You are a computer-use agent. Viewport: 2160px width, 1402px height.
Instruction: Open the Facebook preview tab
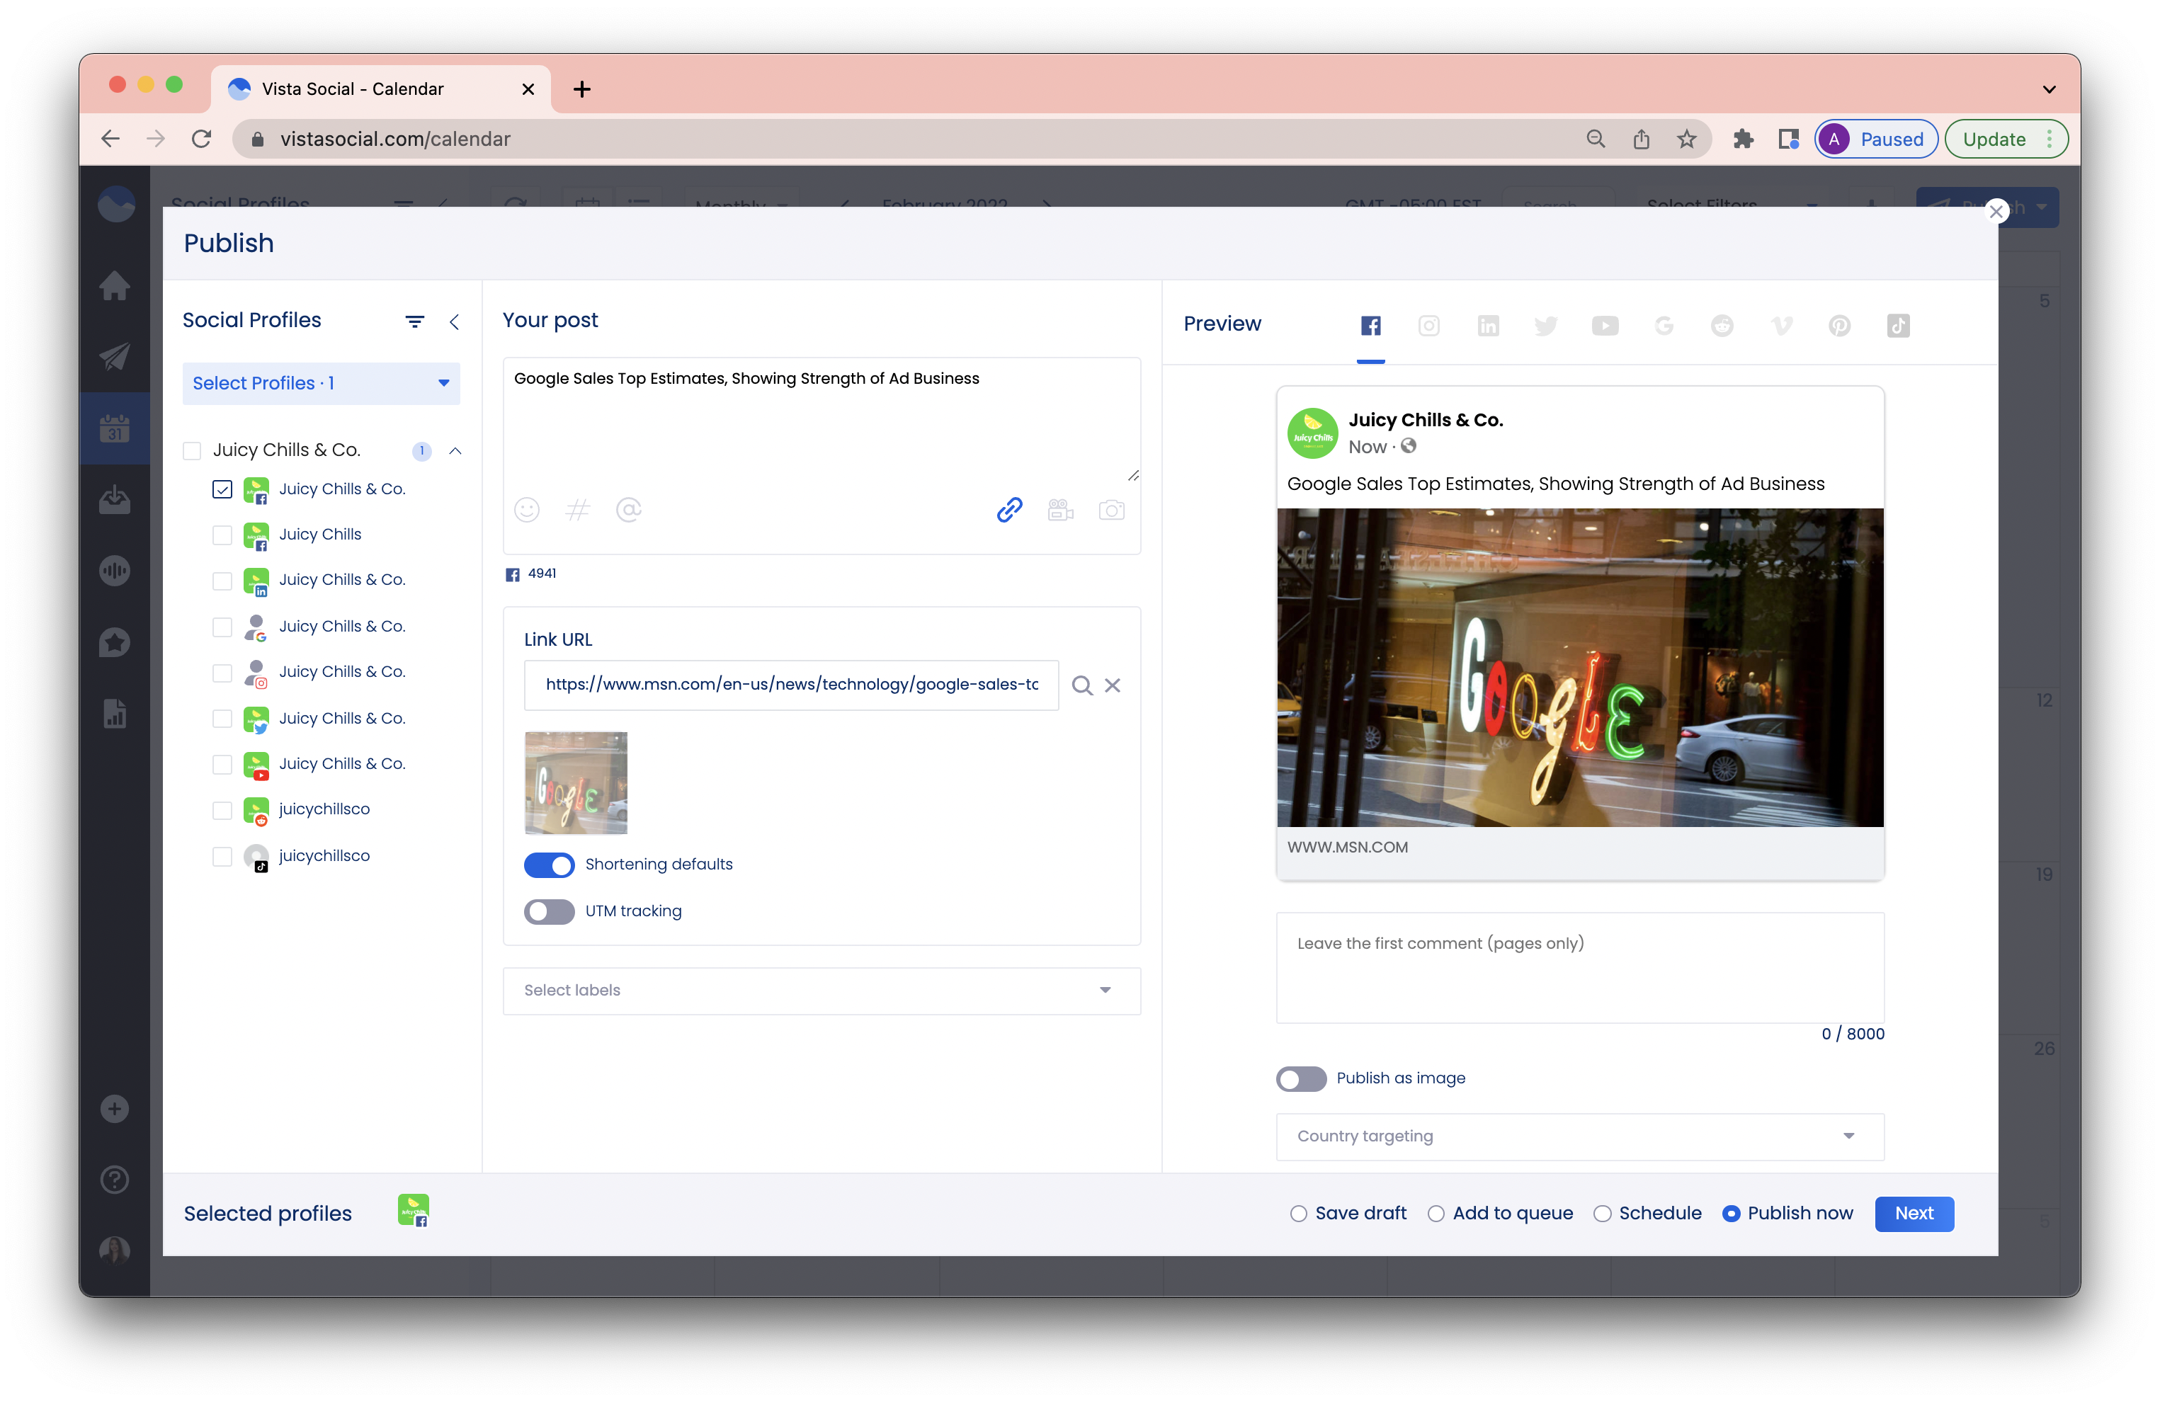point(1370,325)
